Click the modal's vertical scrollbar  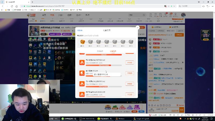[x=137, y=77]
